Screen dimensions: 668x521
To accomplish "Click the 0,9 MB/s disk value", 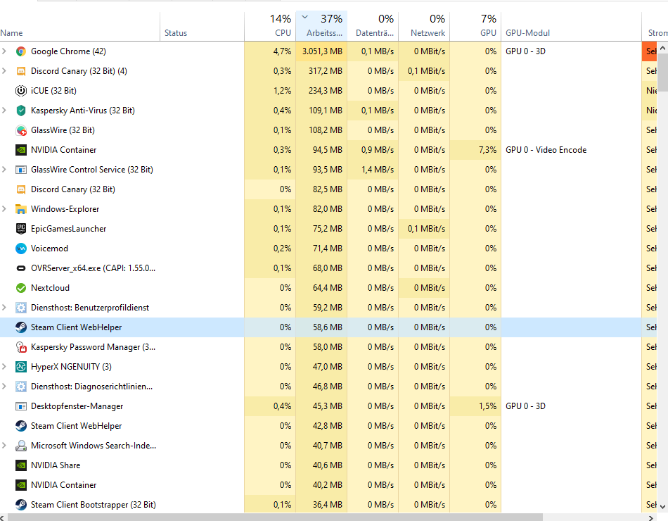I will [373, 150].
